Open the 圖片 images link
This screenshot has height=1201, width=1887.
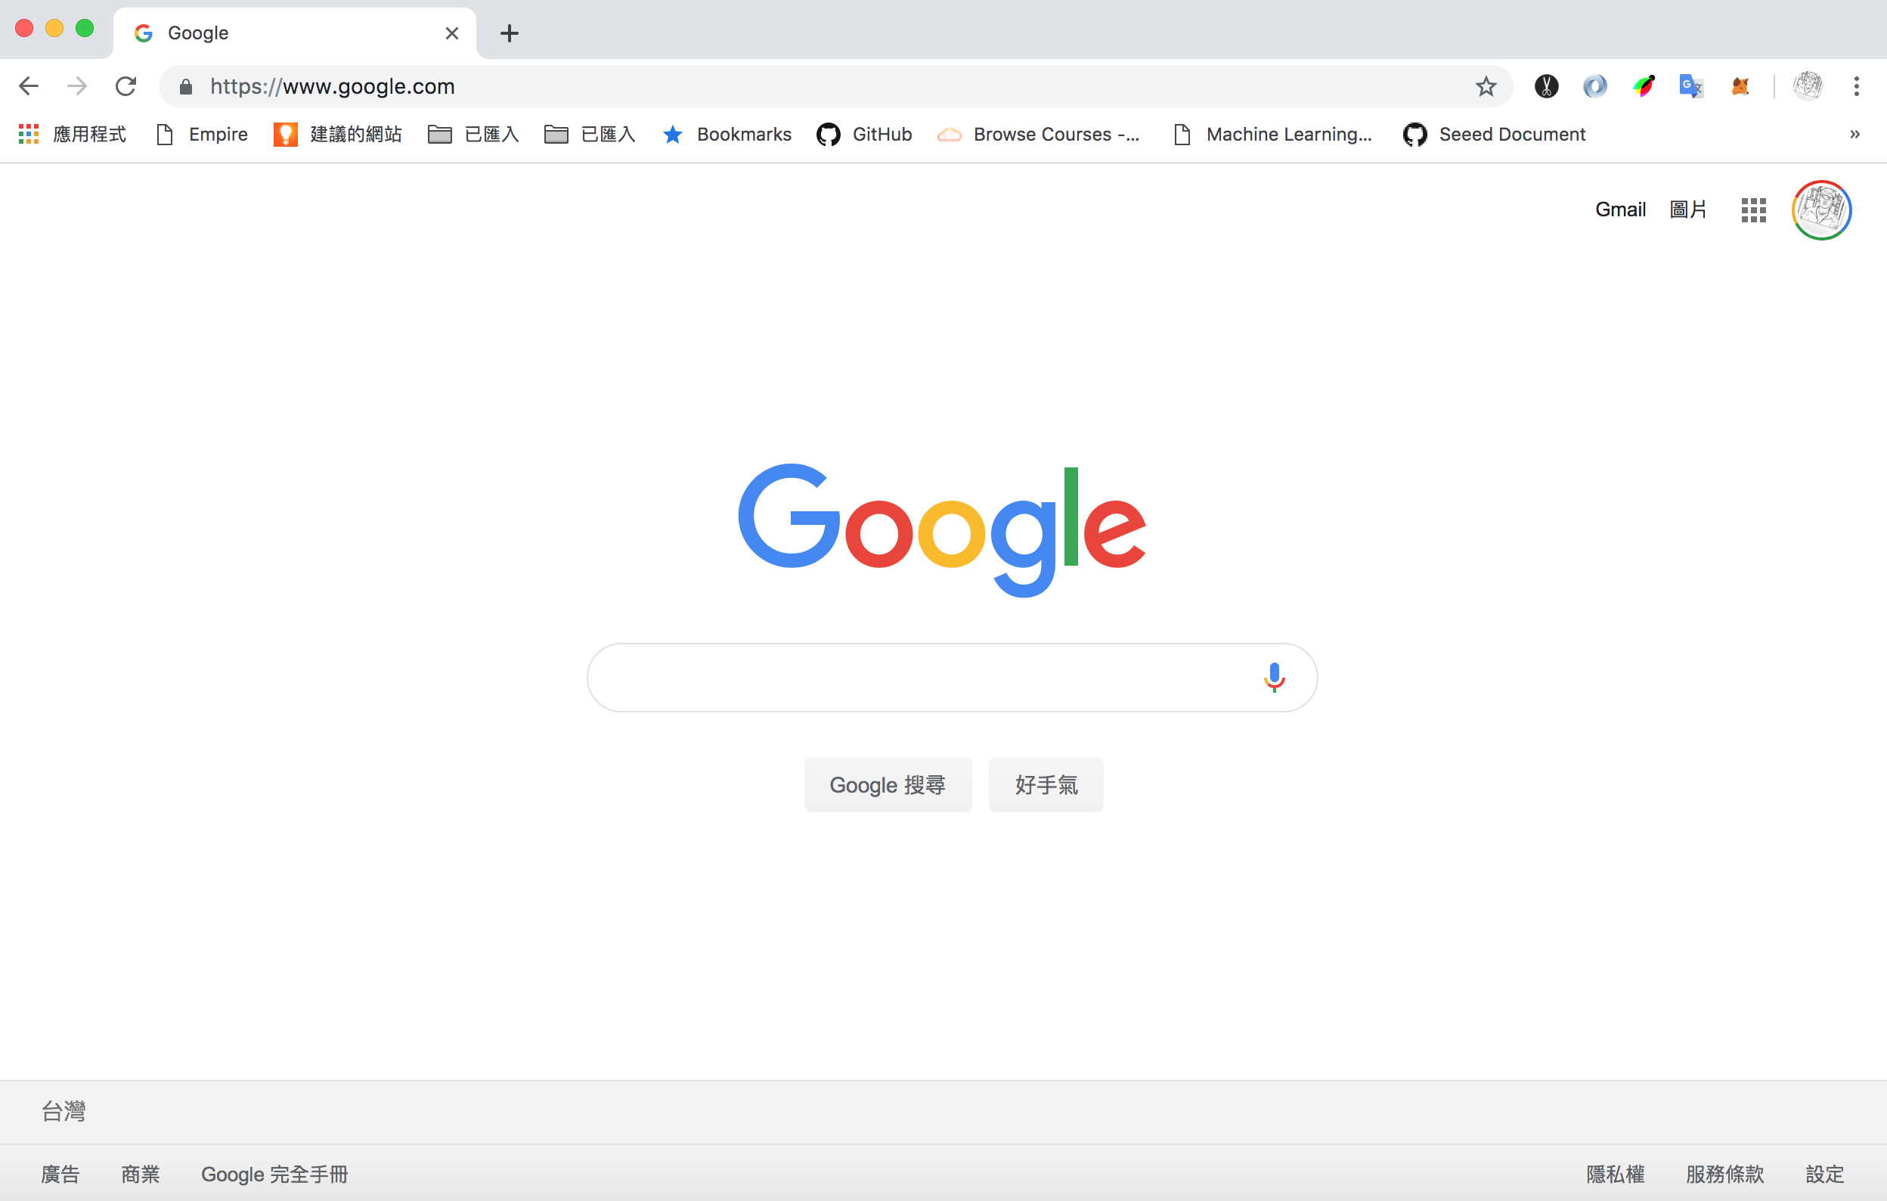(1688, 209)
